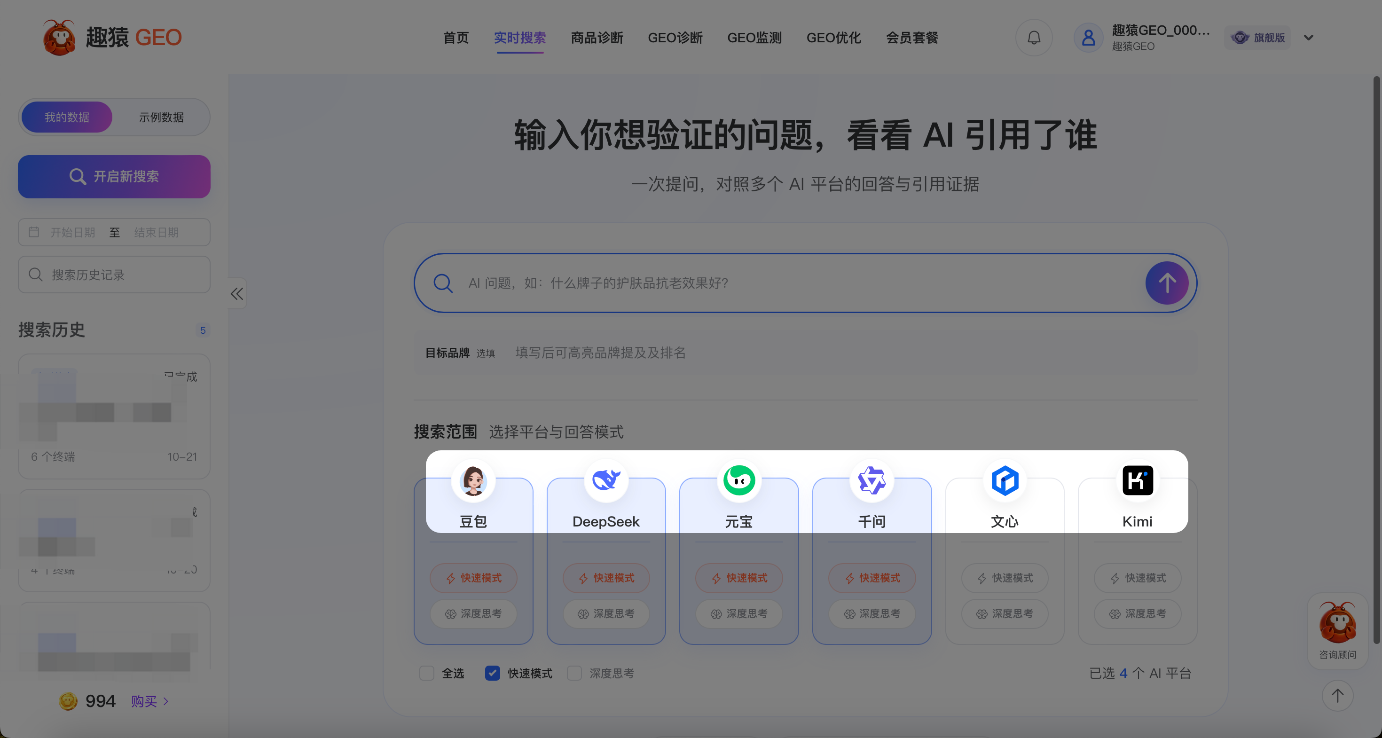This screenshot has width=1382, height=738.
Task: Switch to 我的数据 tab
Action: (67, 117)
